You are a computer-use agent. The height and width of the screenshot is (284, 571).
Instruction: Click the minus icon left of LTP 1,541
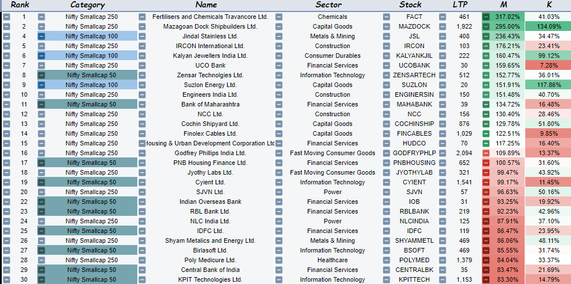(442, 182)
